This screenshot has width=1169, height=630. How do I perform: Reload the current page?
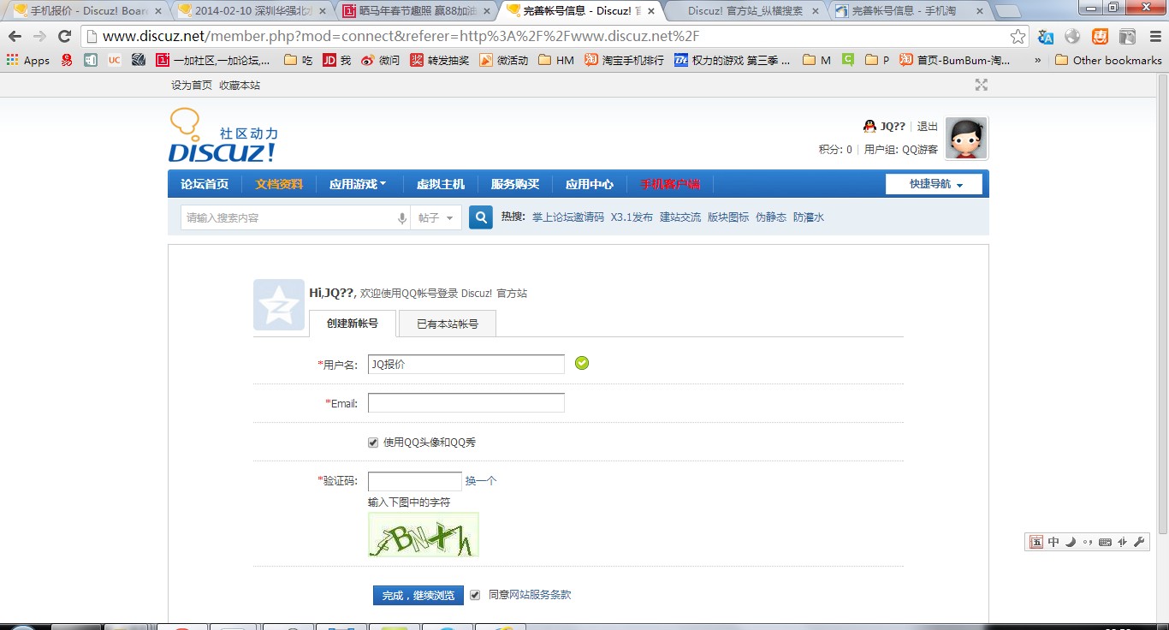tap(64, 36)
